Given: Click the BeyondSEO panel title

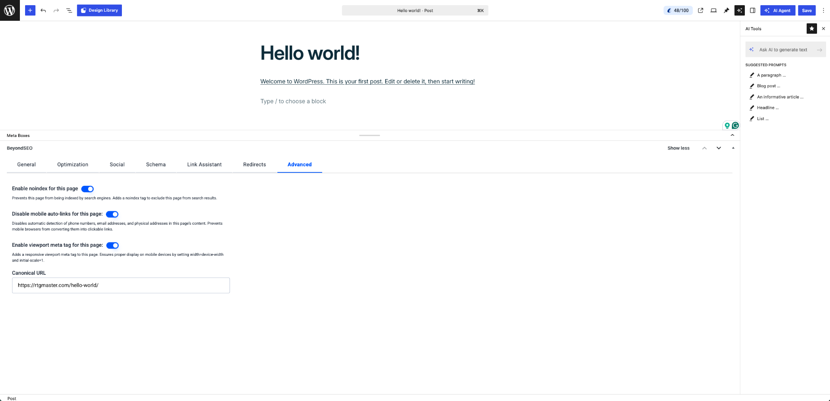Looking at the screenshot, I should [x=19, y=148].
